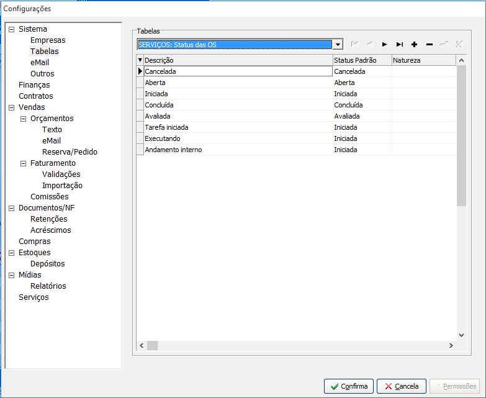Click vertical scrollbar down arrow
486x398 pixels.
coord(461,335)
